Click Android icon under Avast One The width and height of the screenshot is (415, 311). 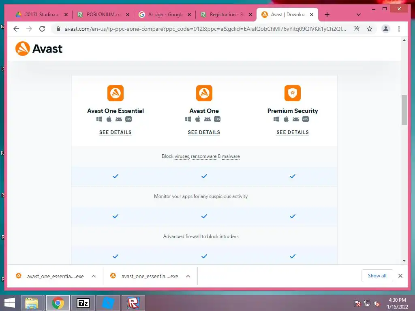click(207, 119)
